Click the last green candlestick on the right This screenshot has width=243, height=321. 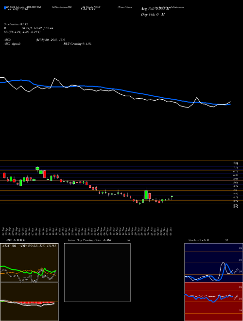(172, 197)
